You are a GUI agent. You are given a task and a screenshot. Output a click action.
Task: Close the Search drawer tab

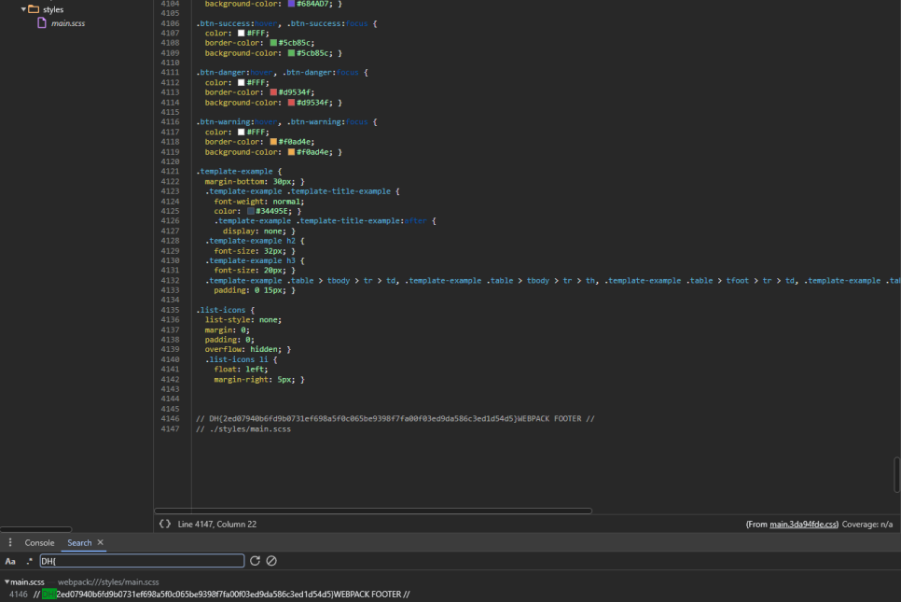(101, 542)
